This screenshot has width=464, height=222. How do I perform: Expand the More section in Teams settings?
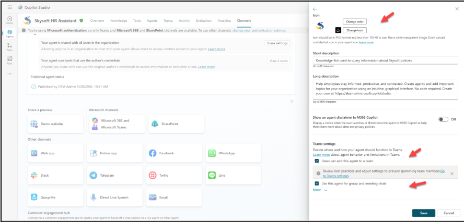coord(320,190)
